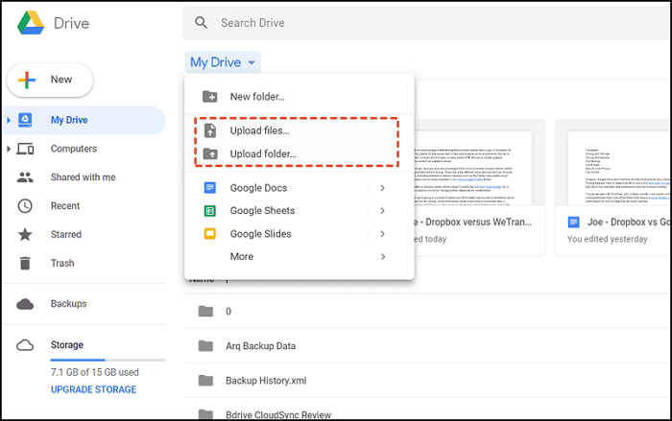Click the folder icon next to 0
Screen dimensions: 672x421
[x=205, y=312]
